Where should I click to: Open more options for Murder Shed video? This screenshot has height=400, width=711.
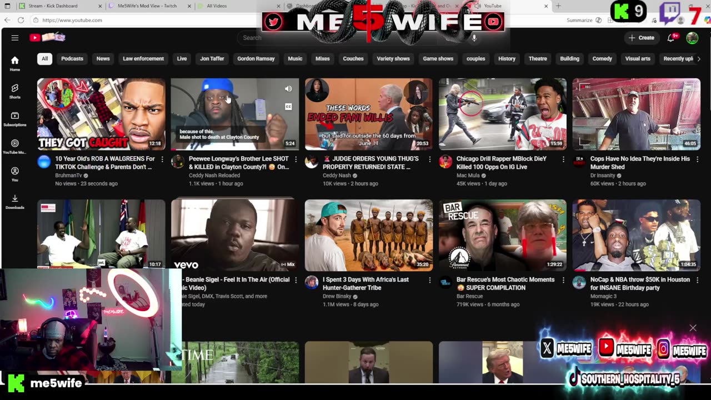[x=697, y=159]
